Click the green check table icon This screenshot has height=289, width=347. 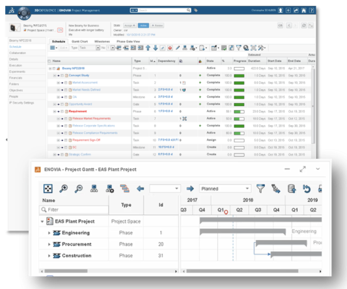224,48
